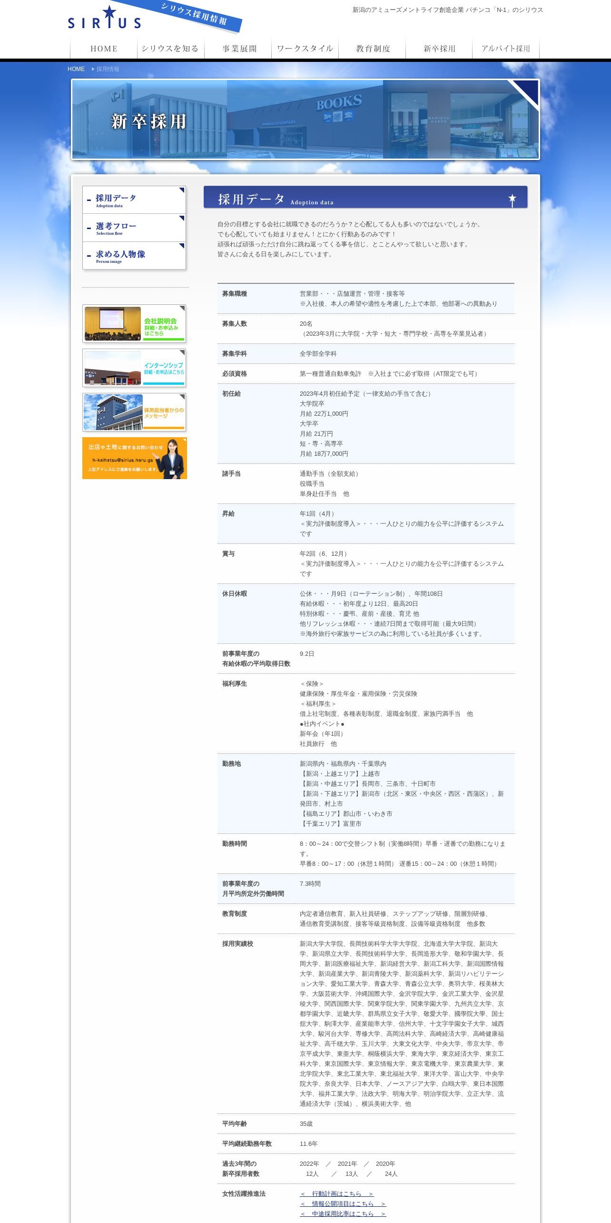Click 必須資格 row label

[235, 374]
